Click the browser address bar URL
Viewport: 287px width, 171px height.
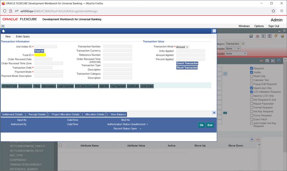59,11
